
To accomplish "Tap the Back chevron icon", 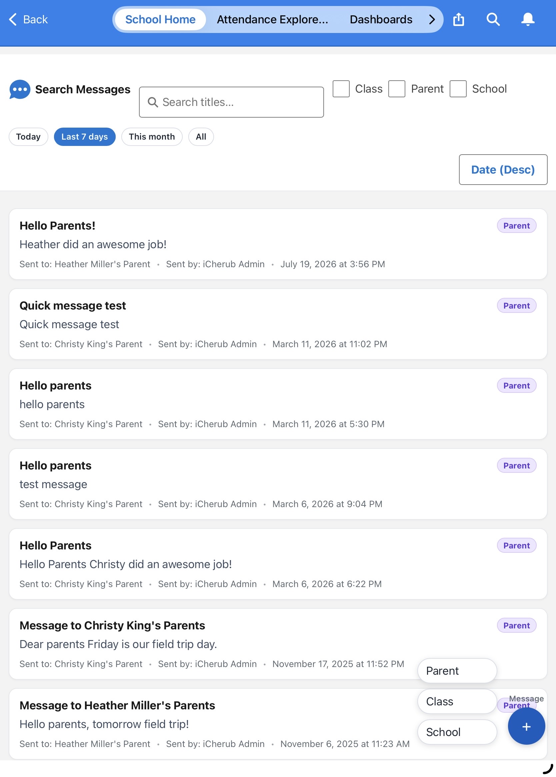I will [13, 20].
